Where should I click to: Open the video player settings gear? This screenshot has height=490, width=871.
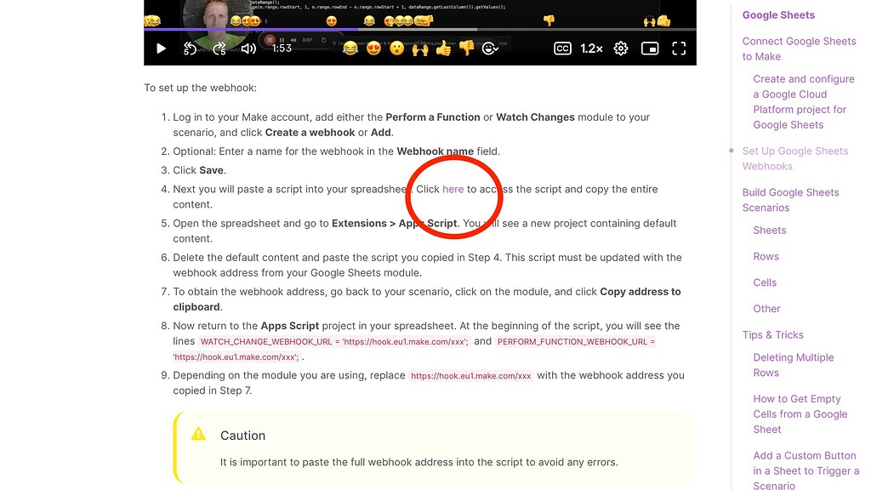[x=620, y=48]
